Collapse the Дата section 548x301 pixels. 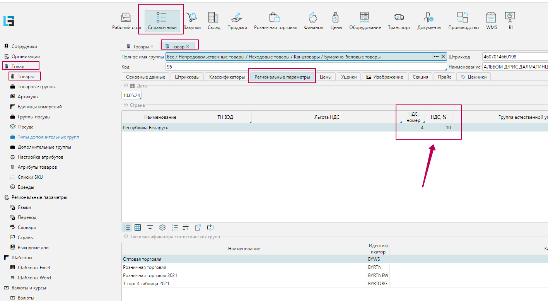126,86
